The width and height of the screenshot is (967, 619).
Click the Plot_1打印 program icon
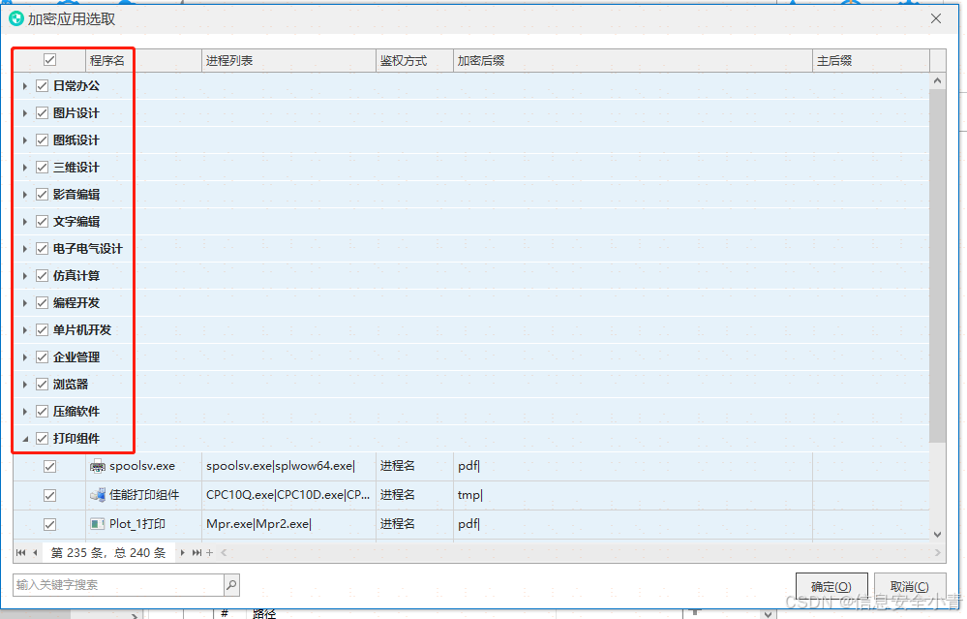click(98, 524)
